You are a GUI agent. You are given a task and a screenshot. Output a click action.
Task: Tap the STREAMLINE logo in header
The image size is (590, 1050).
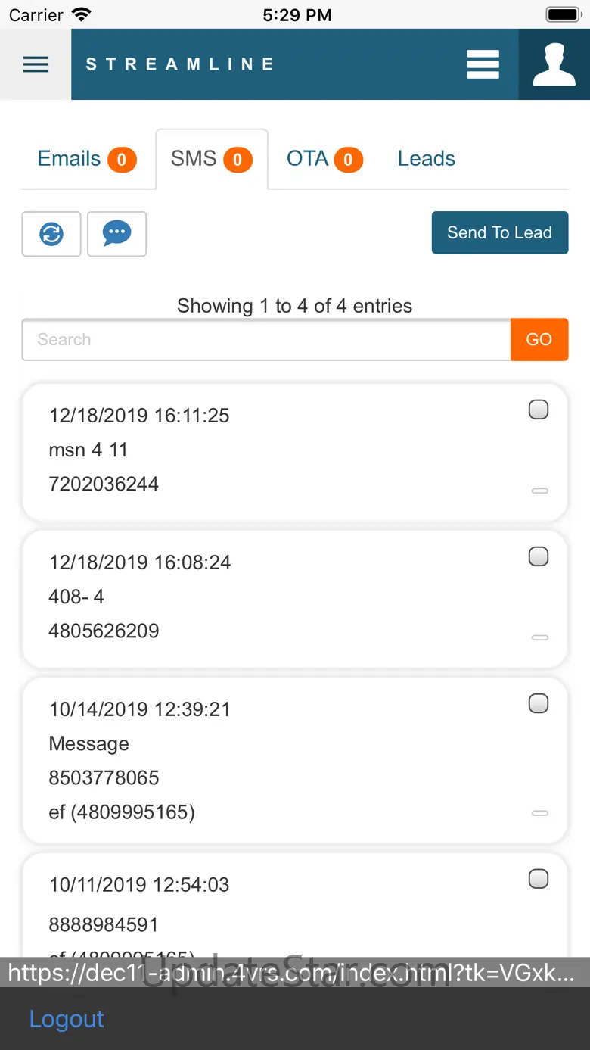179,64
